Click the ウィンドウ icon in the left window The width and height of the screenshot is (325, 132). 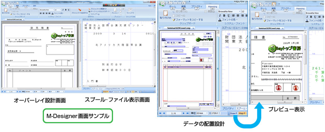click(x=130, y=10)
